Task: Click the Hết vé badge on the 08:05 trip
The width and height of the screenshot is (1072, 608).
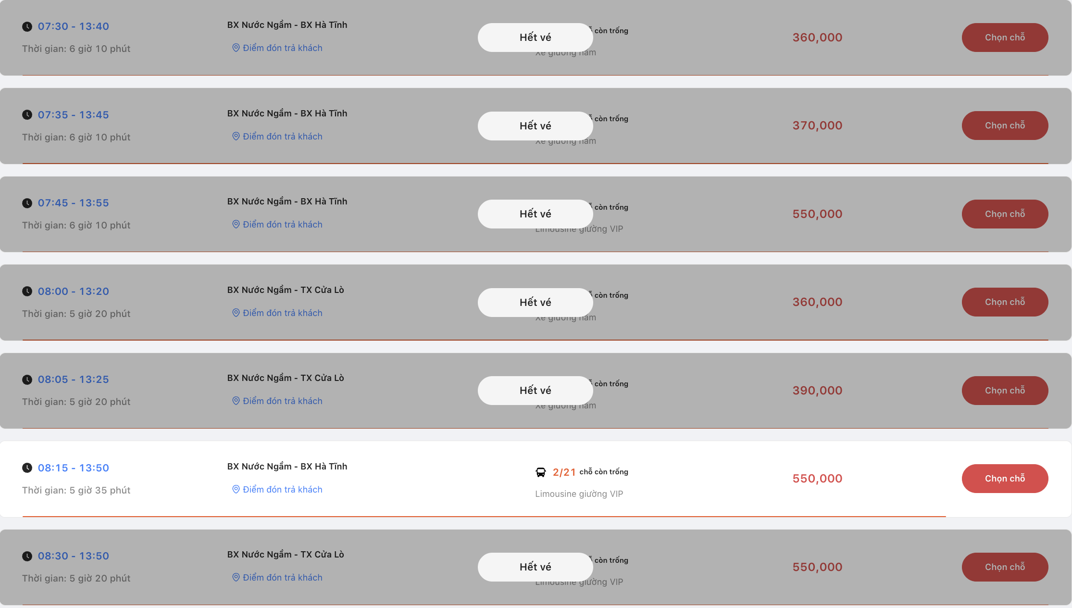Action: tap(535, 391)
